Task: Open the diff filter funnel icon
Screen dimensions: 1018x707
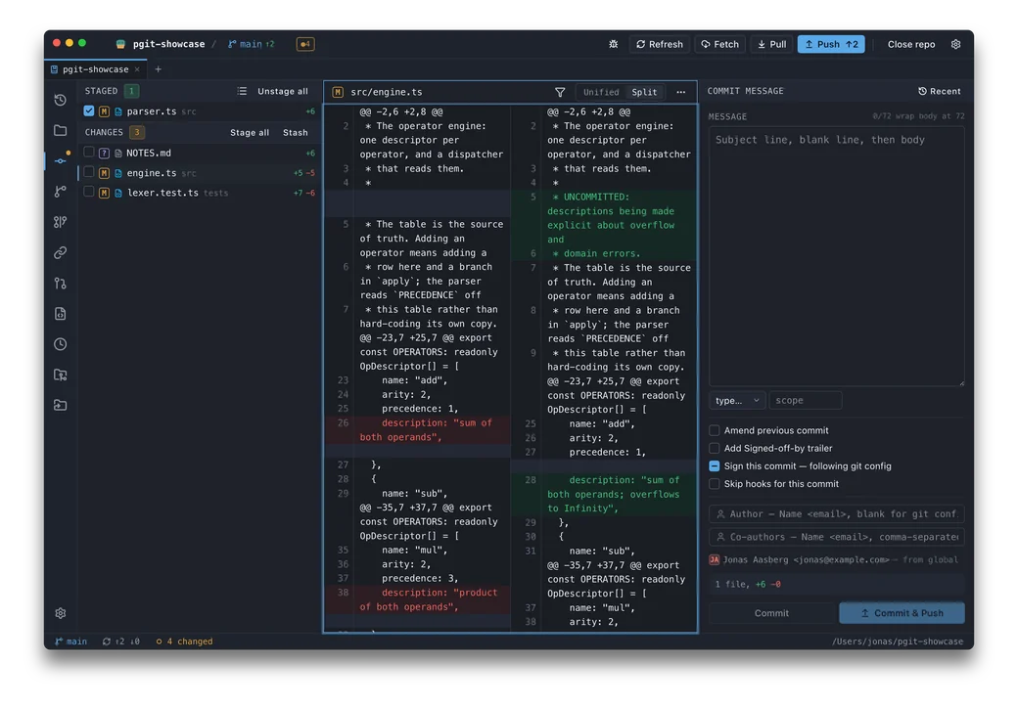Action: [560, 92]
